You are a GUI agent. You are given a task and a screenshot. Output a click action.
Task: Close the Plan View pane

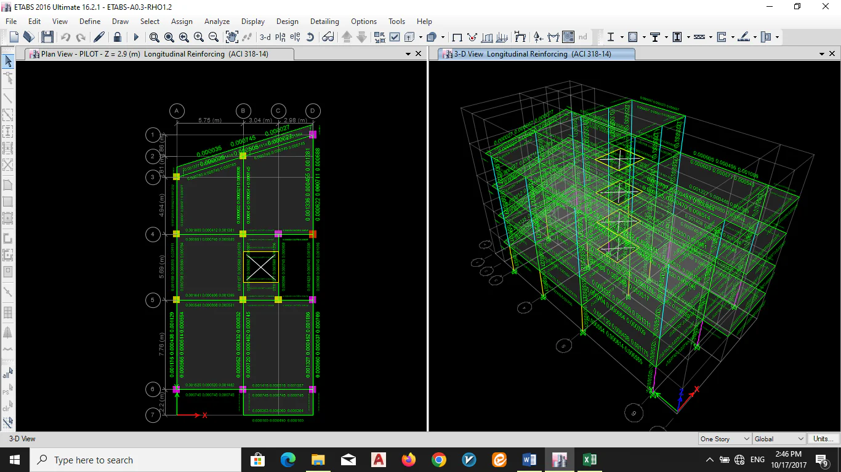[419, 54]
